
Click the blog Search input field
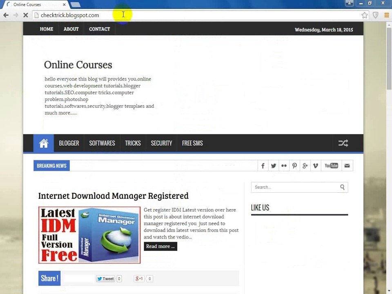[x=299, y=187]
